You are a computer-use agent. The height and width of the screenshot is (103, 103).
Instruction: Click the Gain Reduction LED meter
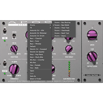tap(69, 69)
